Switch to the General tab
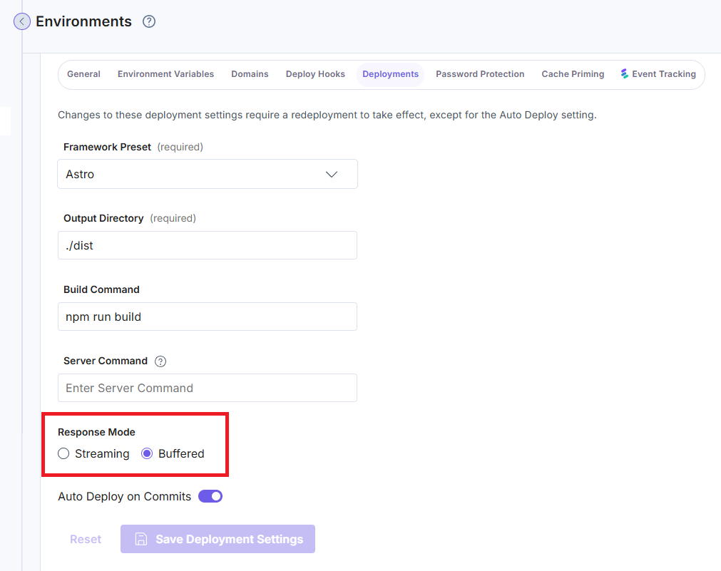 (x=83, y=74)
